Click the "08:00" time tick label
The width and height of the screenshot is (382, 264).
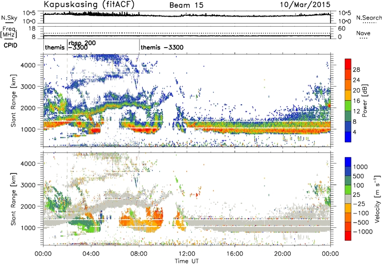coord(139,254)
